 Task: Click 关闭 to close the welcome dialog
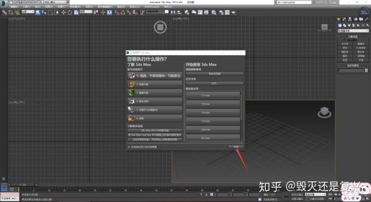[236, 147]
